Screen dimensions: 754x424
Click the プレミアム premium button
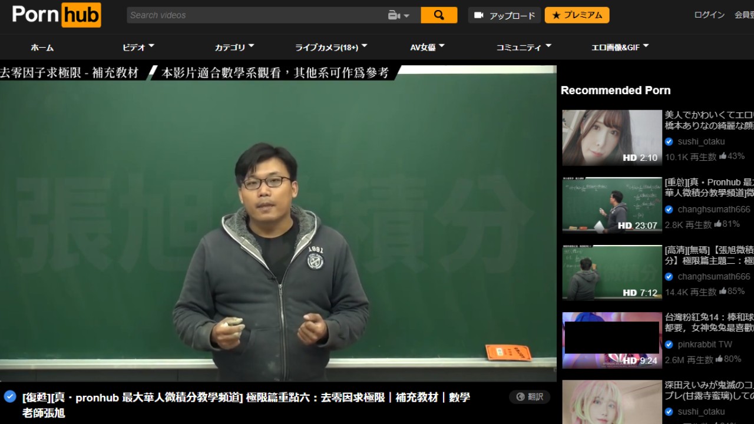[577, 15]
